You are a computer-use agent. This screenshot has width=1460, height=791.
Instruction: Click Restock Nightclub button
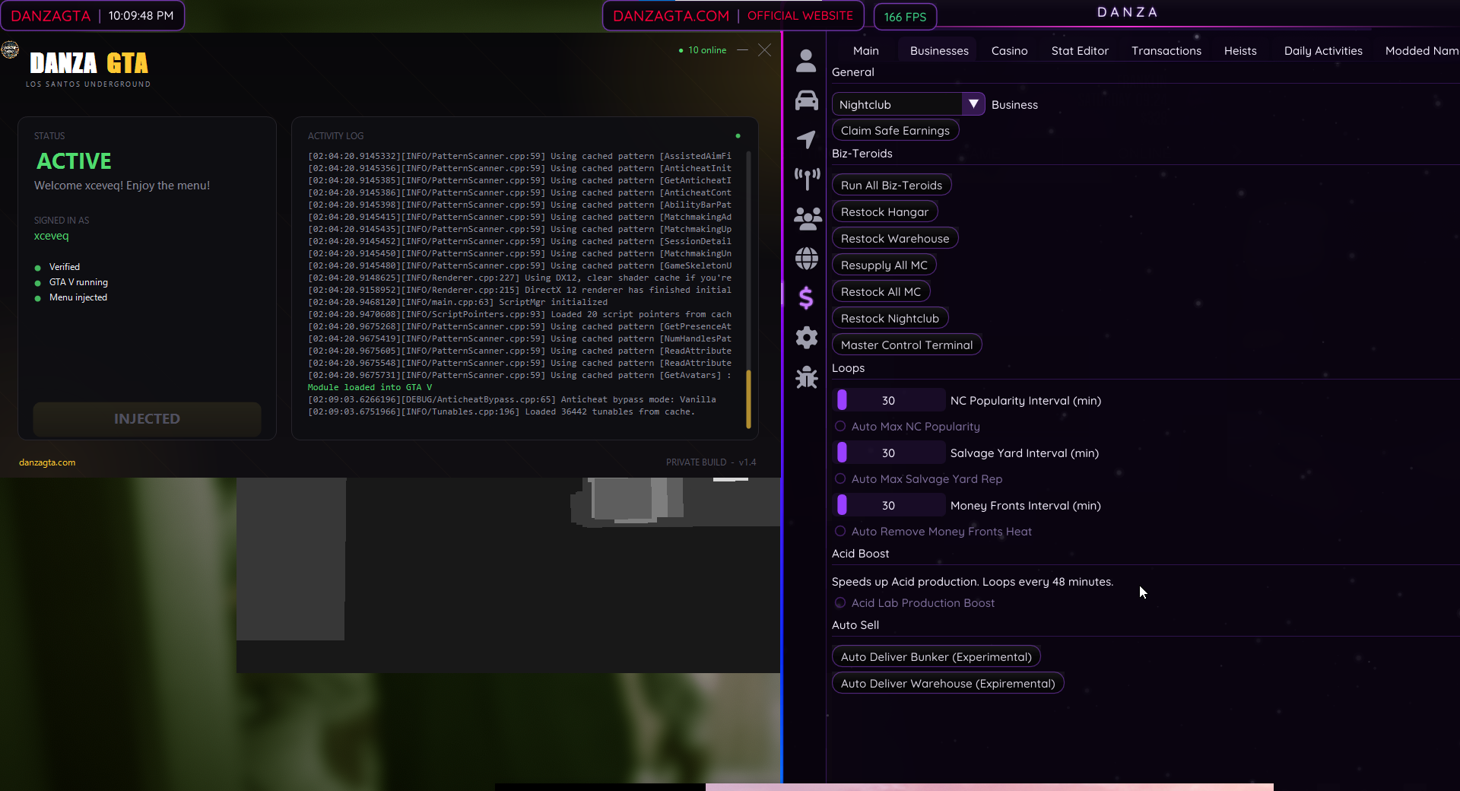coord(890,319)
